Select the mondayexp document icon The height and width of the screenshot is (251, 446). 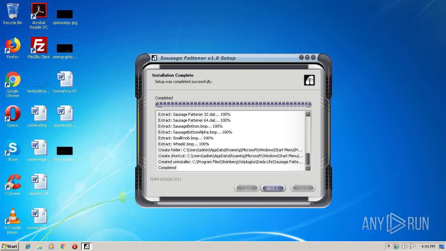point(39,219)
